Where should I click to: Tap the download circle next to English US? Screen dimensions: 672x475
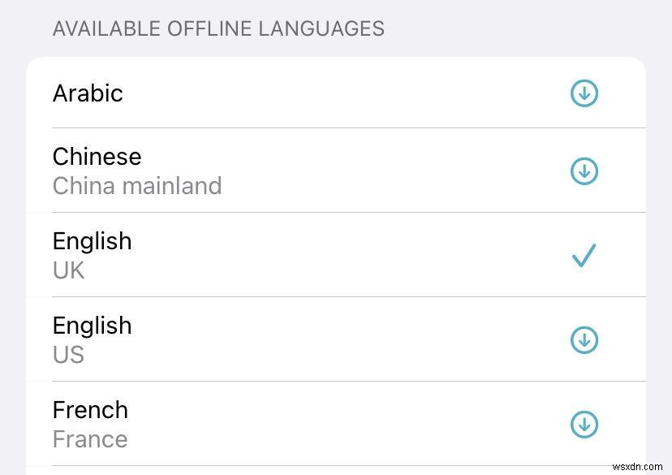tap(584, 340)
